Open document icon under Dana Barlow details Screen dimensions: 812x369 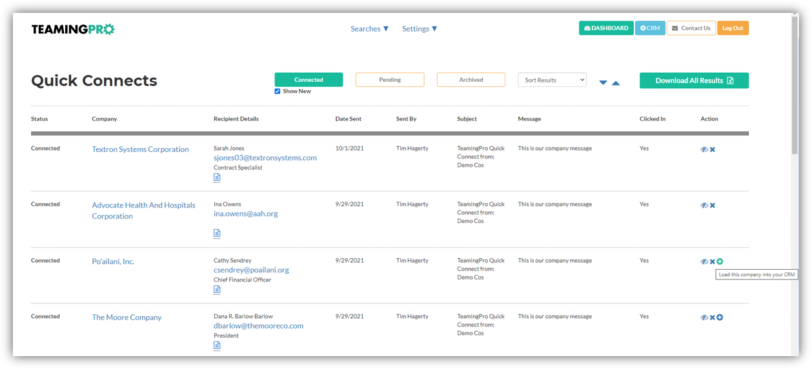(217, 346)
